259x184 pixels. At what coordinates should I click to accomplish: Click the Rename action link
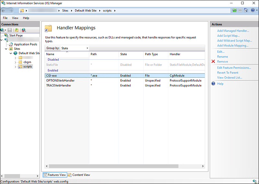coord(222,56)
